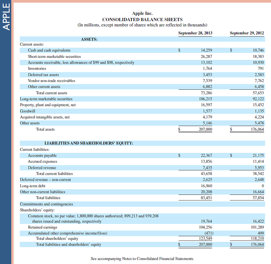Select the Vendor non-trade receivables row
Viewport: 271px width, 264px height.
click(50, 80)
